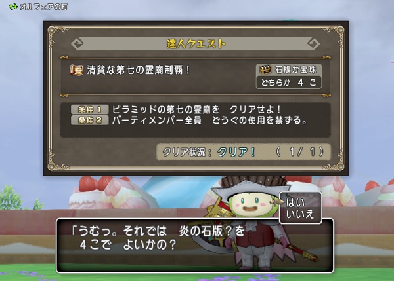Image resolution: width=394 pixels, height=281 pixels.
Task: Click the left ornament arrow of the title bar
Action: tap(77, 44)
